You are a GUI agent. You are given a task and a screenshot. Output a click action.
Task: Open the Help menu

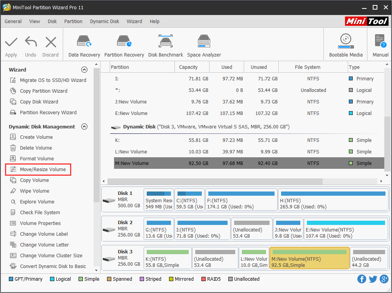tap(154, 22)
